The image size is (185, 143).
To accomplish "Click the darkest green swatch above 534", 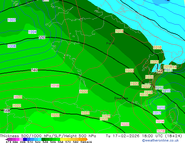I will point(43,139).
